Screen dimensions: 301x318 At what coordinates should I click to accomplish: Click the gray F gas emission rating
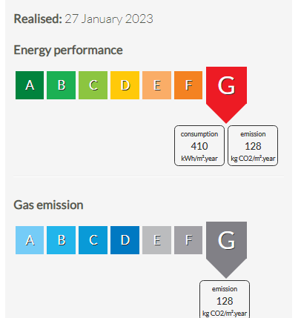click(x=188, y=240)
